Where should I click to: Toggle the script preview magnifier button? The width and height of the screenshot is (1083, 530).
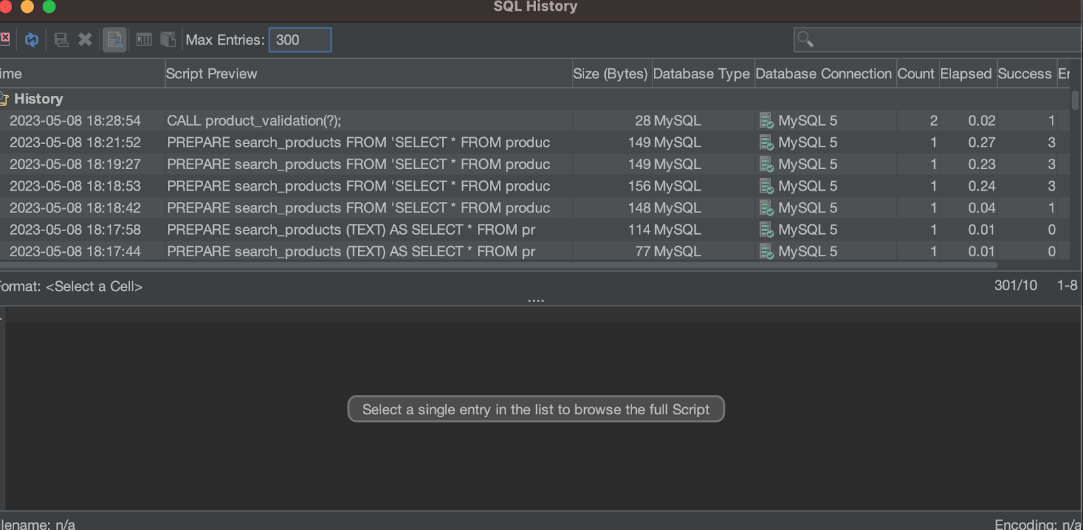click(x=114, y=40)
